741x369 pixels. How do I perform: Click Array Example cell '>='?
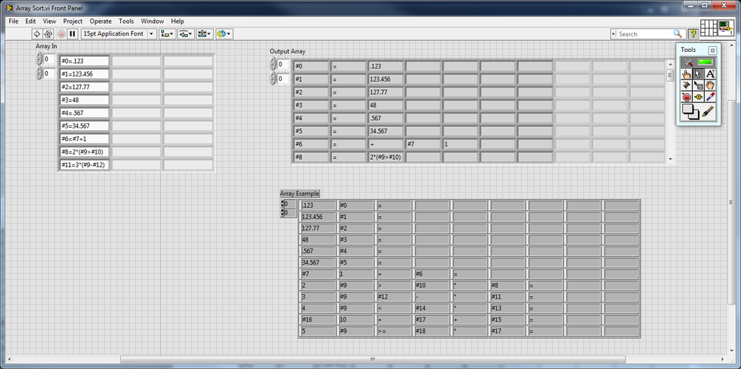point(394,330)
